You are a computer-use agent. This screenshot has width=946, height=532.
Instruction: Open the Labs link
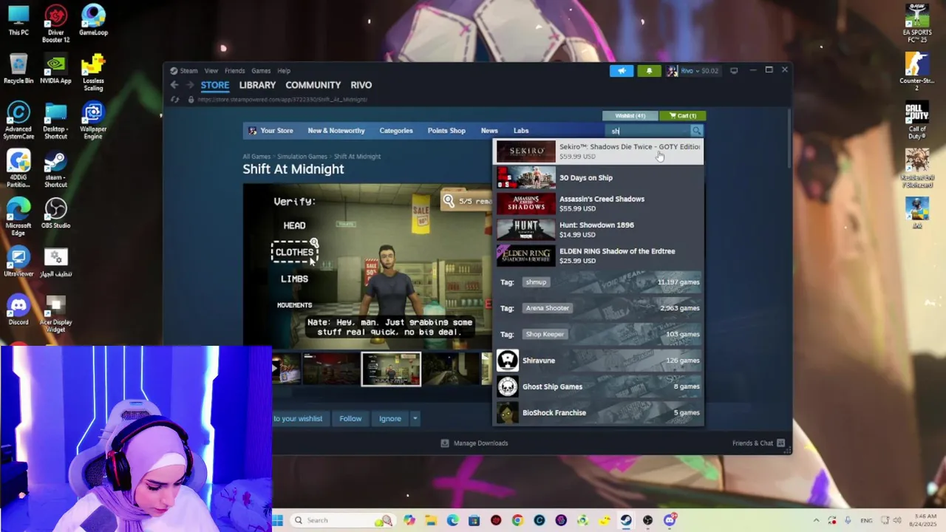(x=521, y=131)
